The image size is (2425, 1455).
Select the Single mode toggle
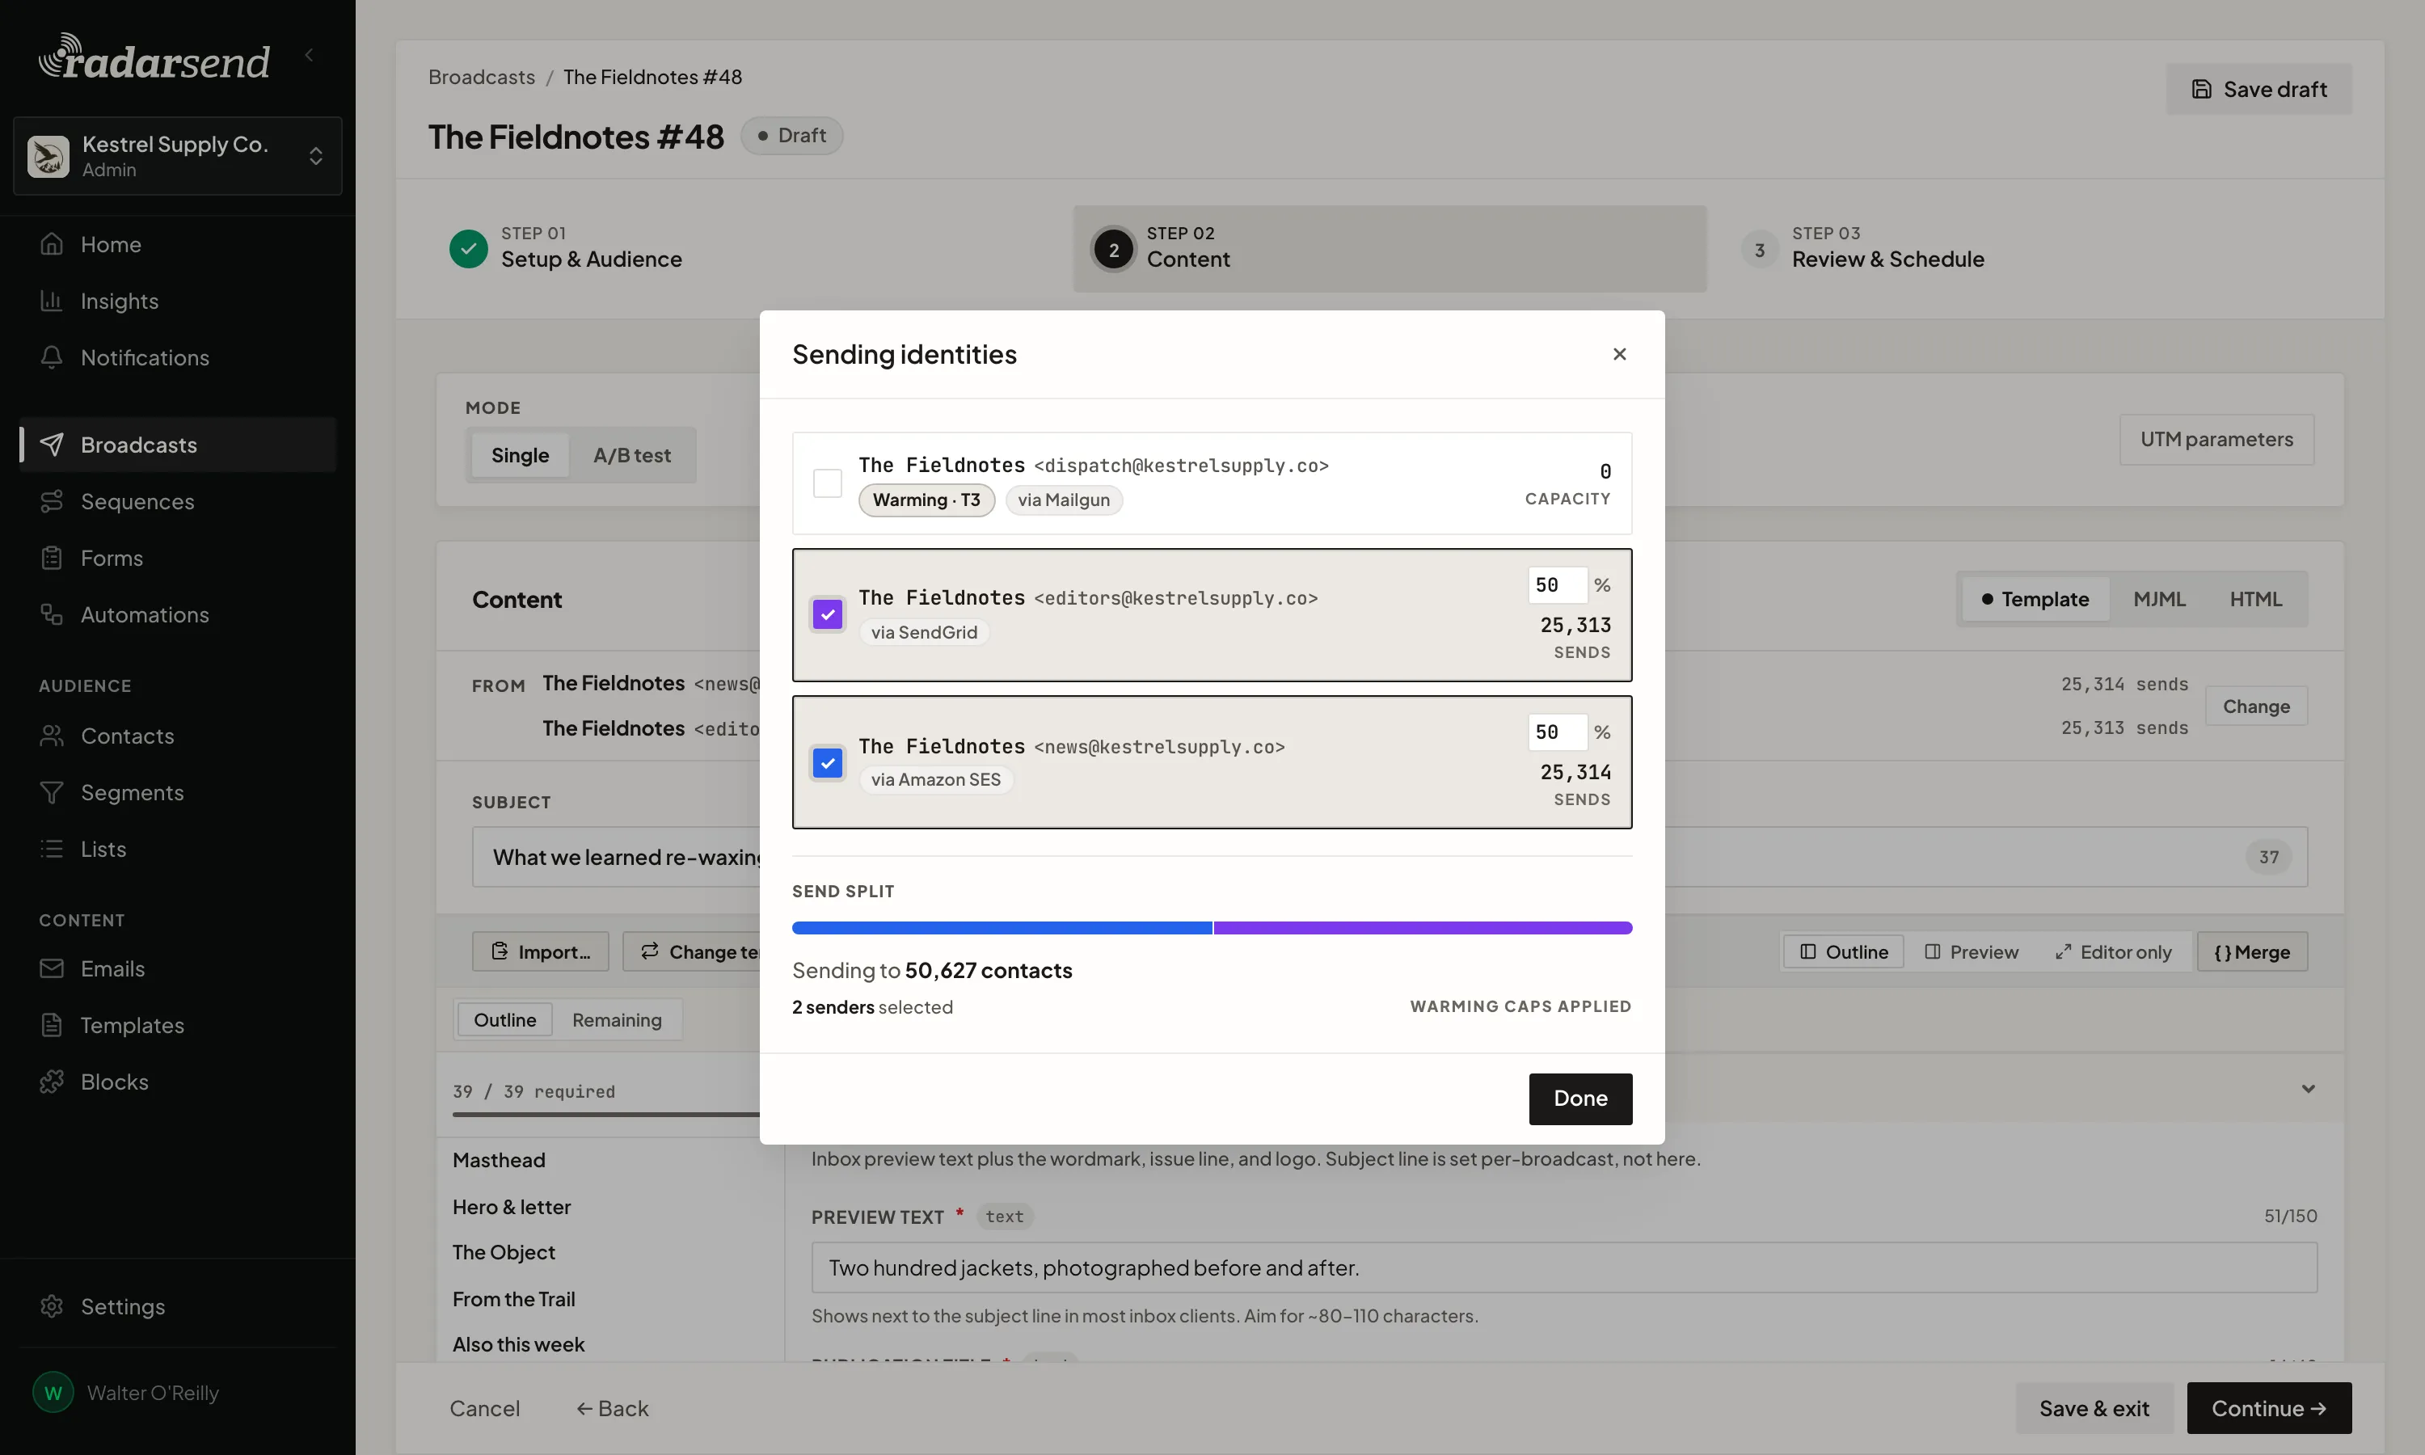(x=520, y=455)
